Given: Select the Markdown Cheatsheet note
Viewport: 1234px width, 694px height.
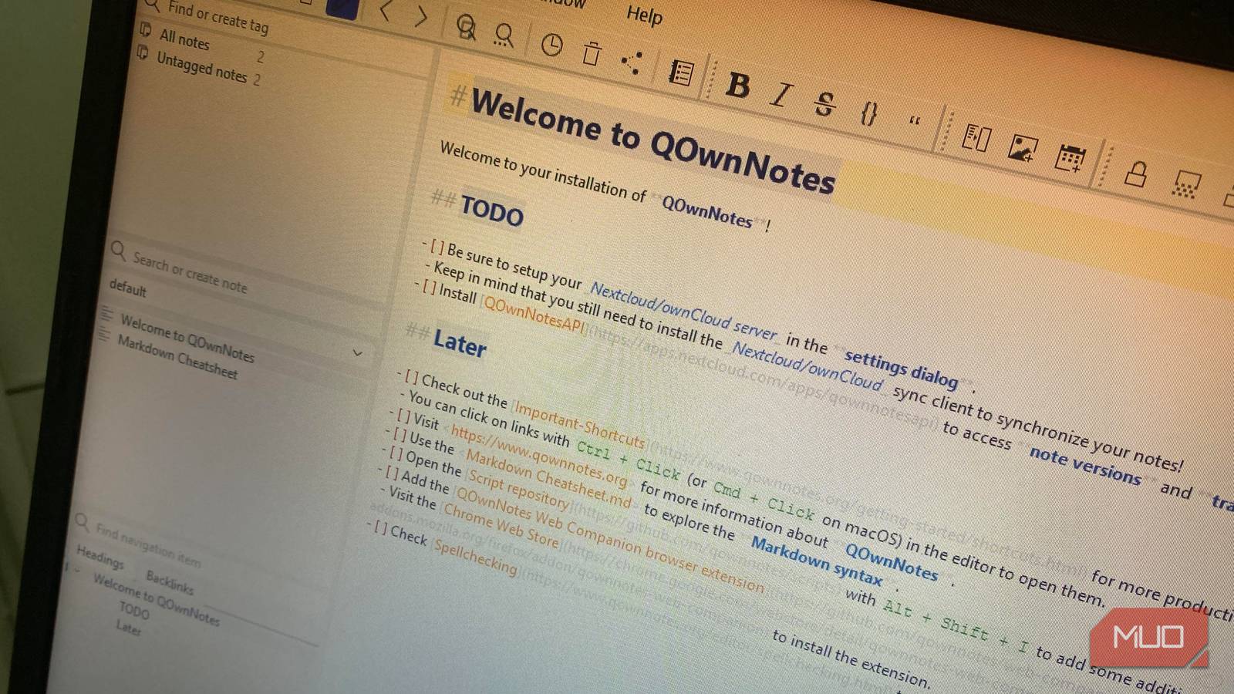Looking at the screenshot, I should [x=177, y=358].
